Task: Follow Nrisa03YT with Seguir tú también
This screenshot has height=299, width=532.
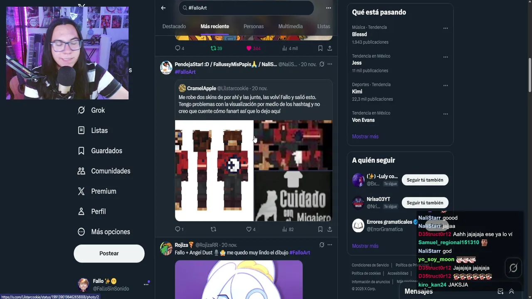Action: 425,203
